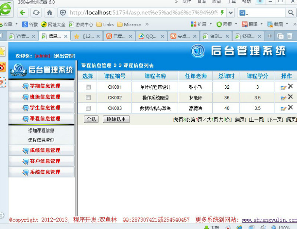Open www.shuangyulin.com footer link

pos(270,220)
